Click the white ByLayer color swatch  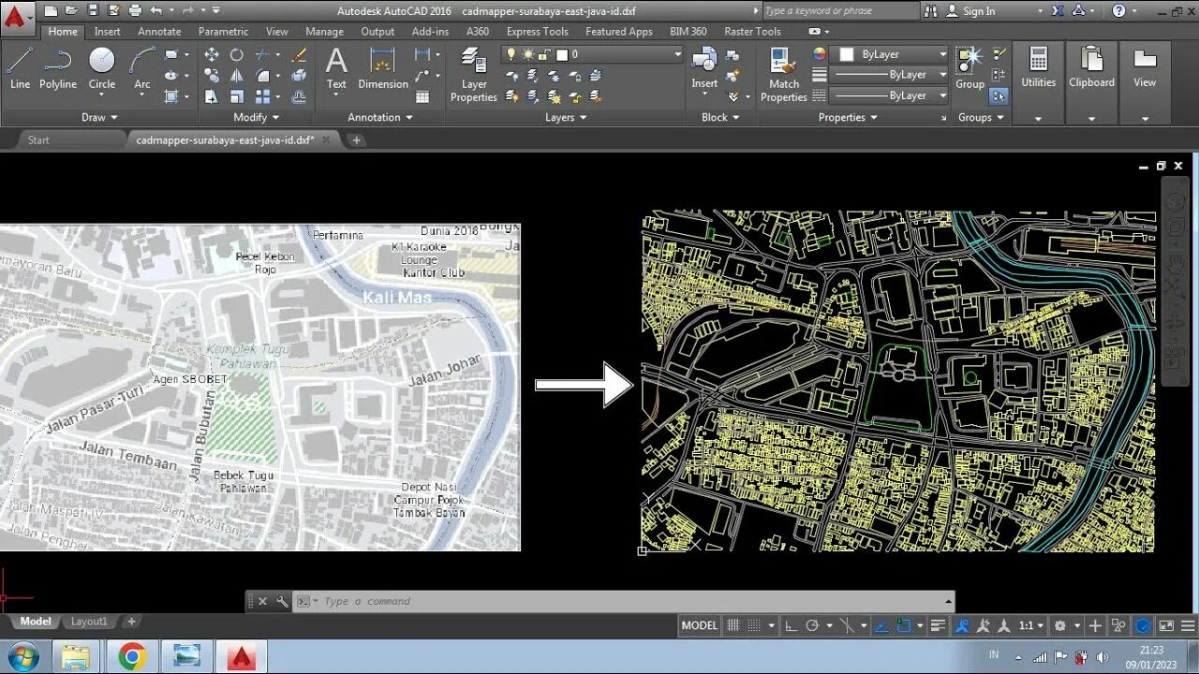pyautogui.click(x=847, y=54)
